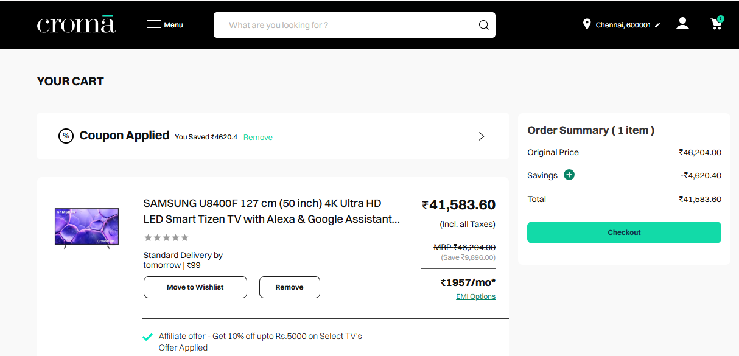Viewport: 739px width, 356px height.
Task: Open the user account profile icon
Action: tap(683, 24)
